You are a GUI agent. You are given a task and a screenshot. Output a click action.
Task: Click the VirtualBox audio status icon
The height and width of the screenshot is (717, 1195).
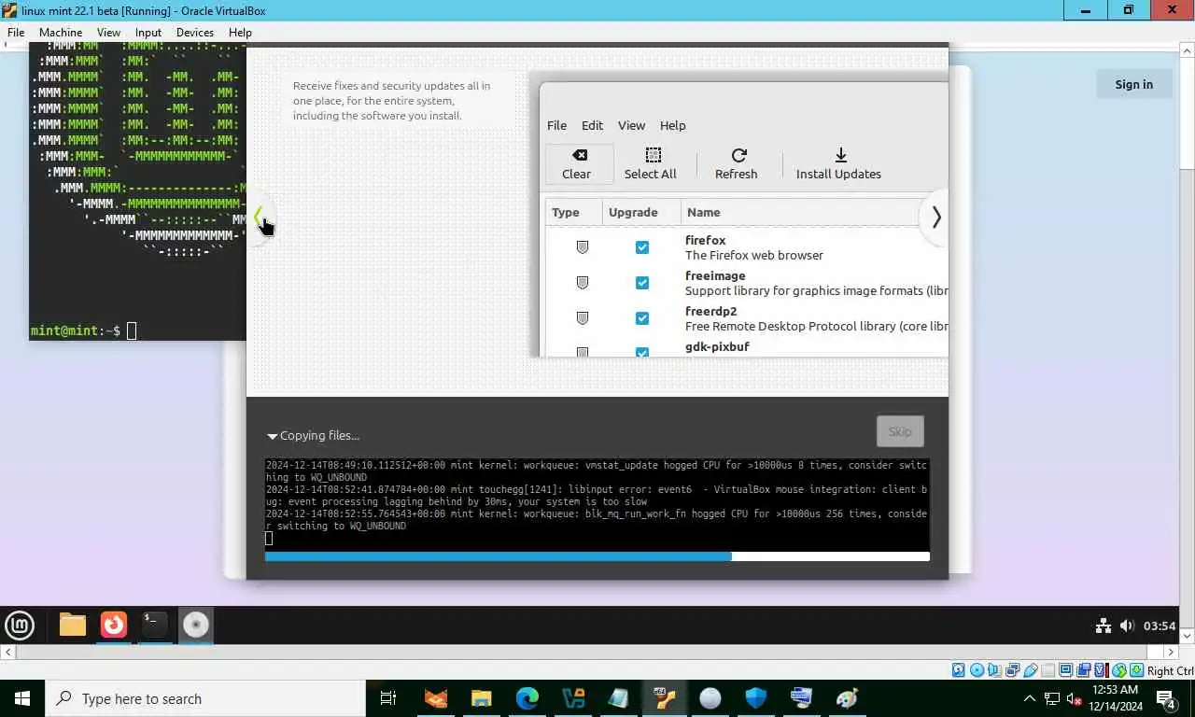tap(994, 670)
